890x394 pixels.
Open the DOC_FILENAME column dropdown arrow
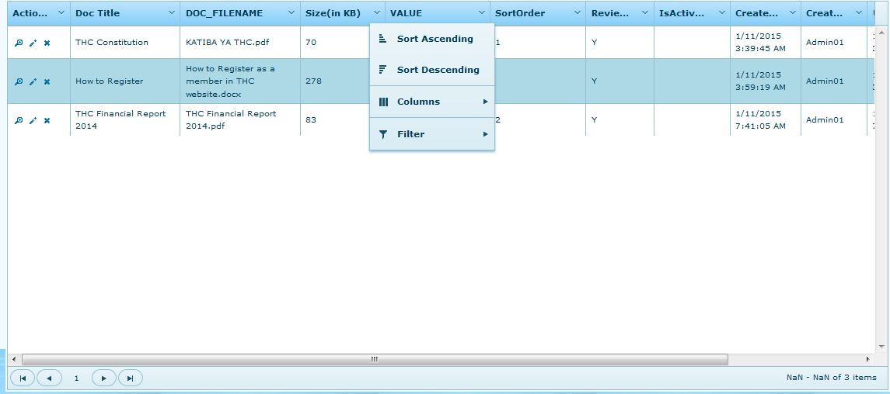291,13
